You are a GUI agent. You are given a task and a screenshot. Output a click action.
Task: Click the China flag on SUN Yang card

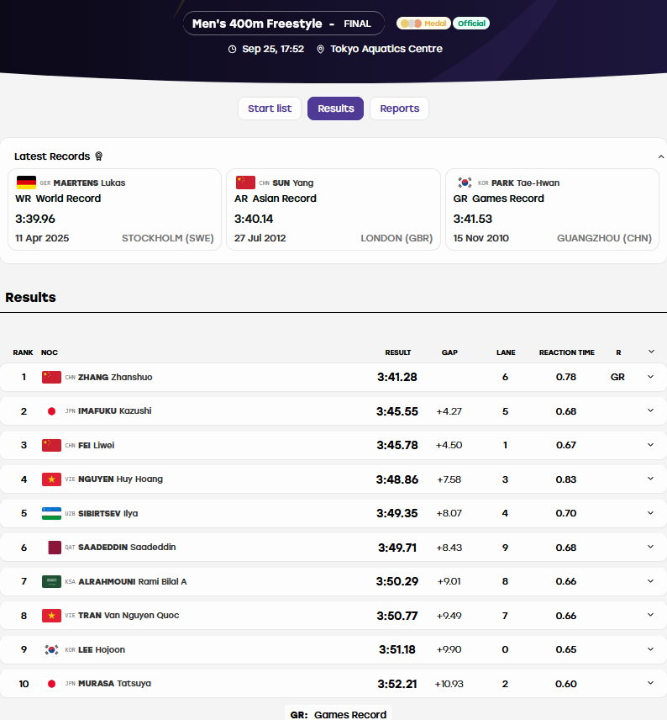pyautogui.click(x=245, y=183)
